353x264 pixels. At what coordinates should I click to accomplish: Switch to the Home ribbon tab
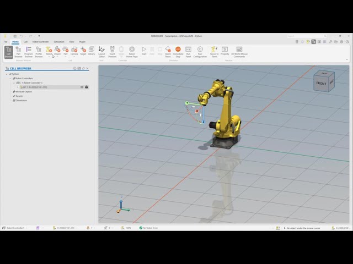pyautogui.click(x=15, y=42)
